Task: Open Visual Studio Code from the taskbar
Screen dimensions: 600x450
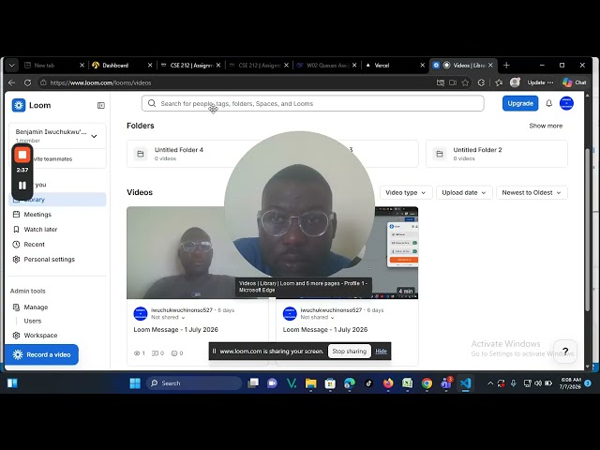Action: pos(465,383)
